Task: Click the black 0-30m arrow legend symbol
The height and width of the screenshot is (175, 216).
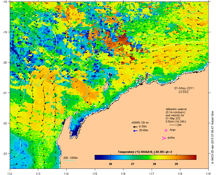Action: pos(135,127)
